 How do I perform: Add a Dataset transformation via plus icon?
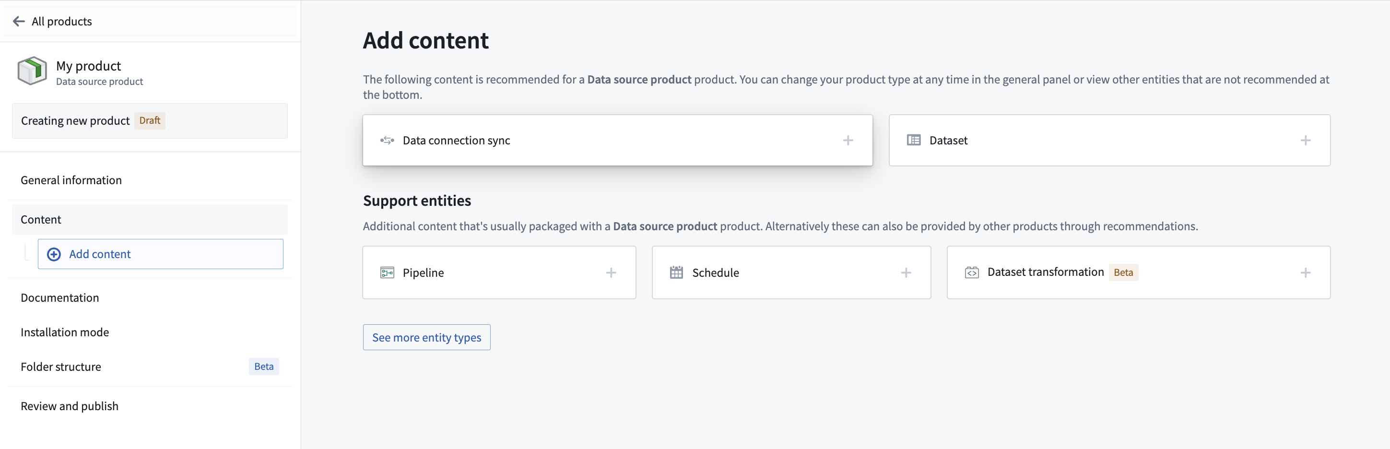[x=1305, y=272]
